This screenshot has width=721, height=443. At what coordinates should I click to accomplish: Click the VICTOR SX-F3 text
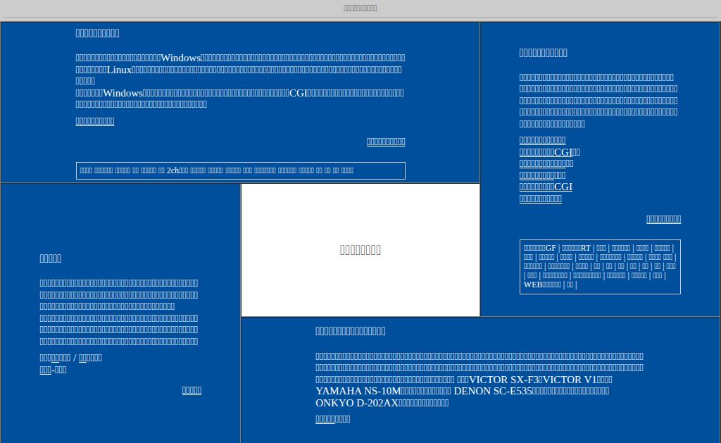click(x=503, y=380)
